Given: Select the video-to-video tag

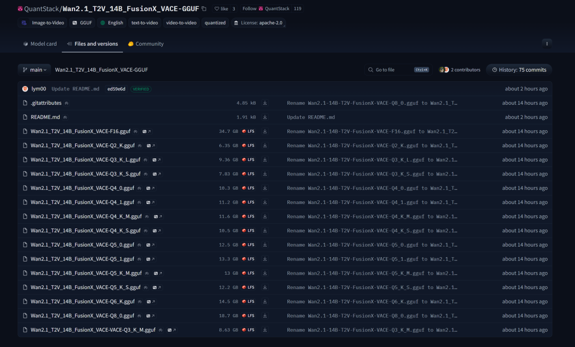Looking at the screenshot, I should [x=181, y=23].
